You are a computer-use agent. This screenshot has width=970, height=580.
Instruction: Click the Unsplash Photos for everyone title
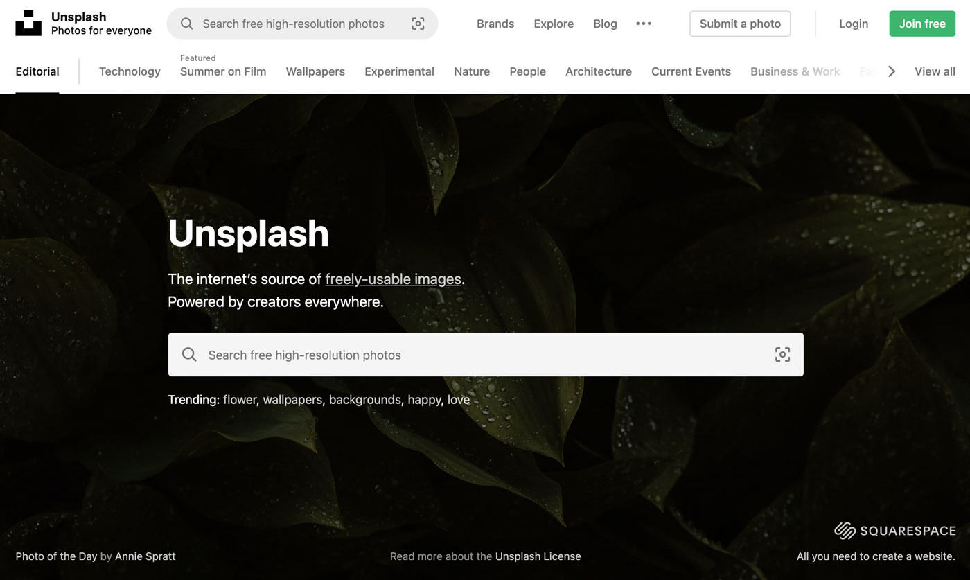tap(101, 24)
